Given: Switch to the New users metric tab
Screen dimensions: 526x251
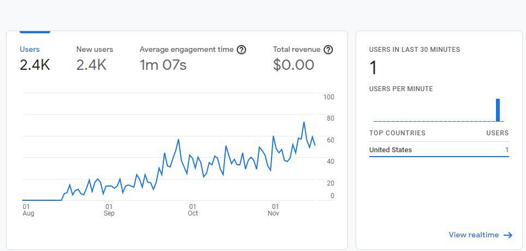Looking at the screenshot, I should coord(94,50).
